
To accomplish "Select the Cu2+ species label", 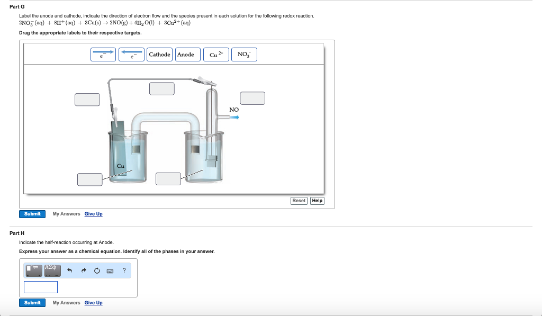I will click(x=216, y=54).
